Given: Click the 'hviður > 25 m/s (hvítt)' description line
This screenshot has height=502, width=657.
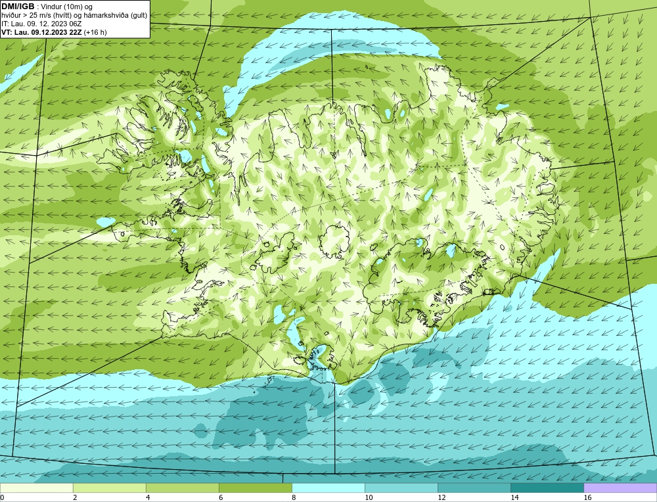Looking at the screenshot, I should 74,16.
